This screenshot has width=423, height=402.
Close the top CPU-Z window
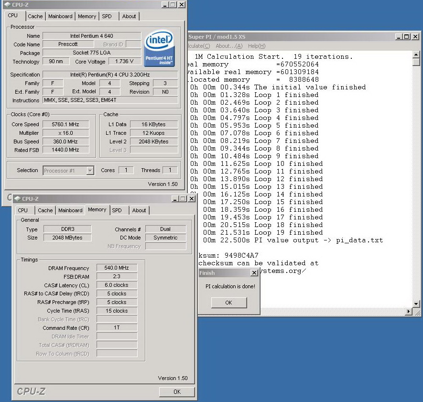click(x=182, y=5)
